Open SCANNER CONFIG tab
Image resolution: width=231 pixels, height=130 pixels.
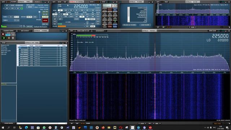(8, 31)
